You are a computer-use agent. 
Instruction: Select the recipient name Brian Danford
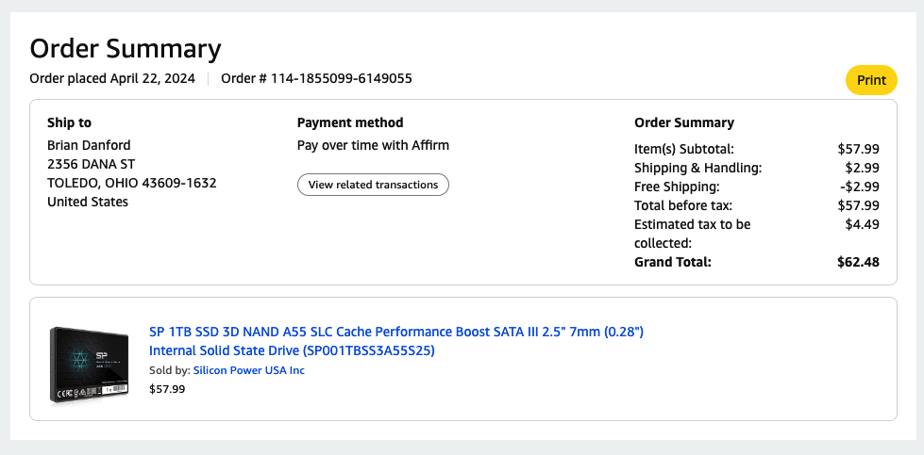(89, 145)
